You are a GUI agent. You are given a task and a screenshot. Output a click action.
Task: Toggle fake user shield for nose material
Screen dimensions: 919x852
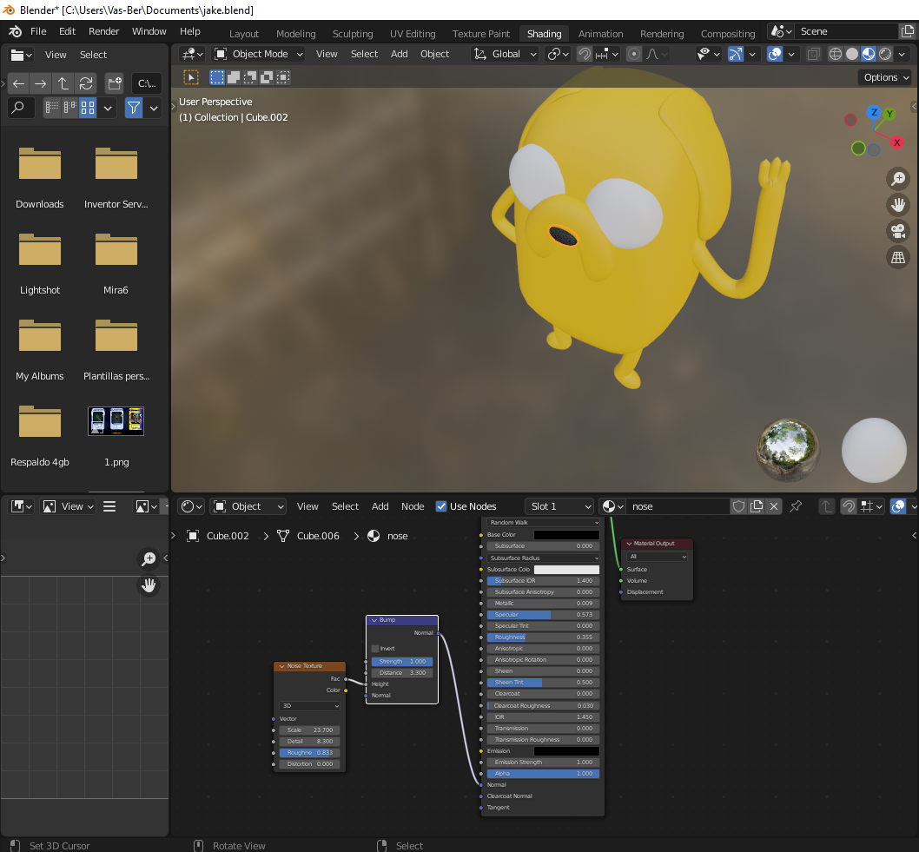pos(739,506)
